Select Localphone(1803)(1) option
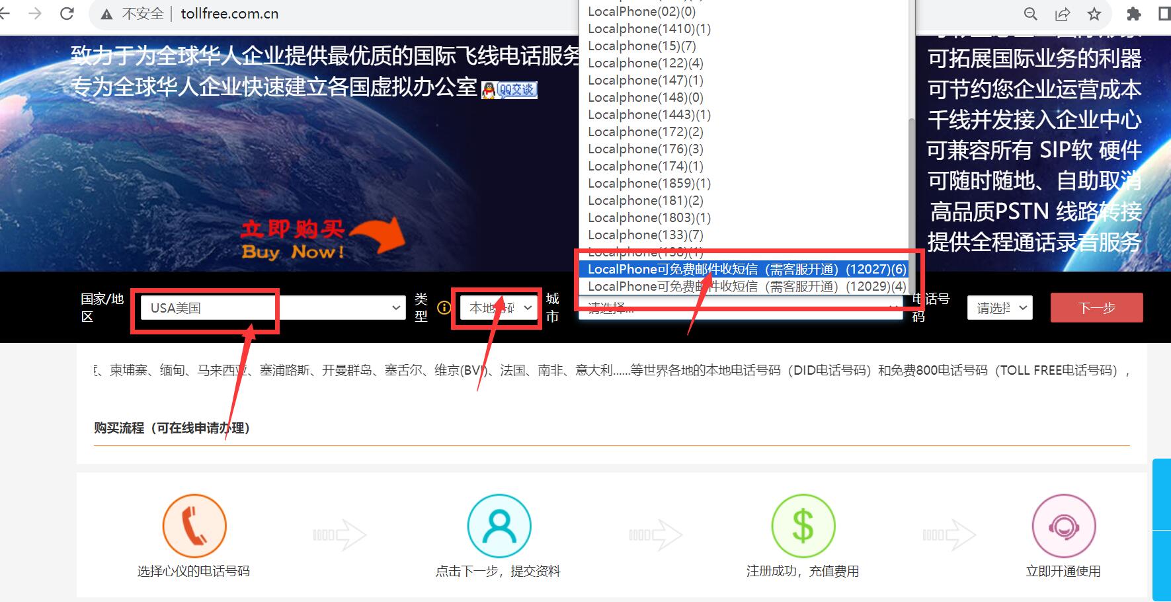The height and width of the screenshot is (602, 1171). pos(743,217)
